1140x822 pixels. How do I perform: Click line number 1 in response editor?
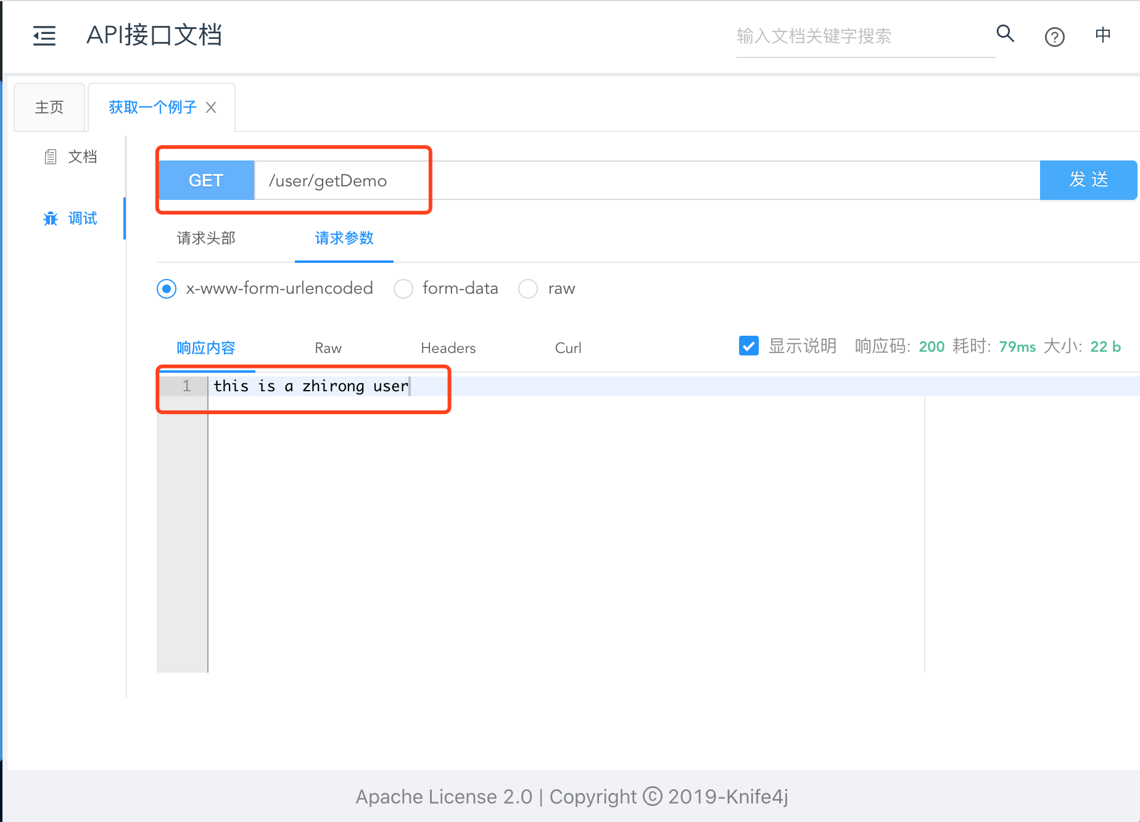pyautogui.click(x=186, y=386)
